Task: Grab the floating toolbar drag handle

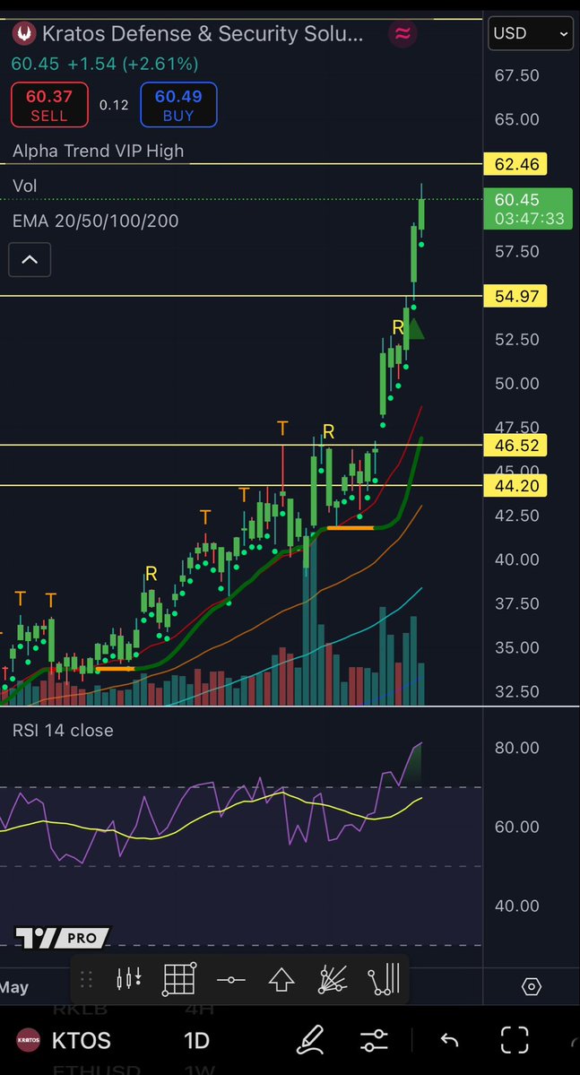Action: [x=86, y=979]
